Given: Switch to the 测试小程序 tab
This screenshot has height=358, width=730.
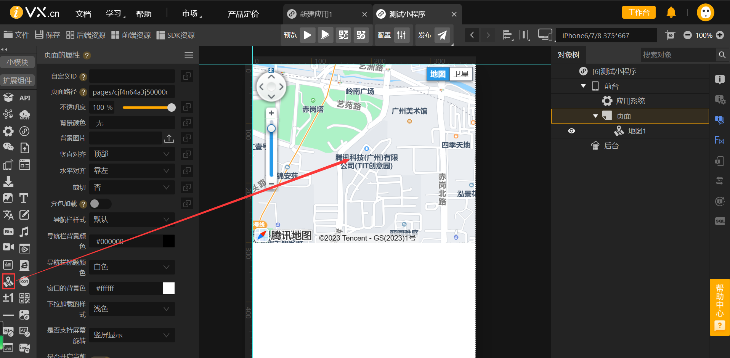Looking at the screenshot, I should click(x=417, y=14).
